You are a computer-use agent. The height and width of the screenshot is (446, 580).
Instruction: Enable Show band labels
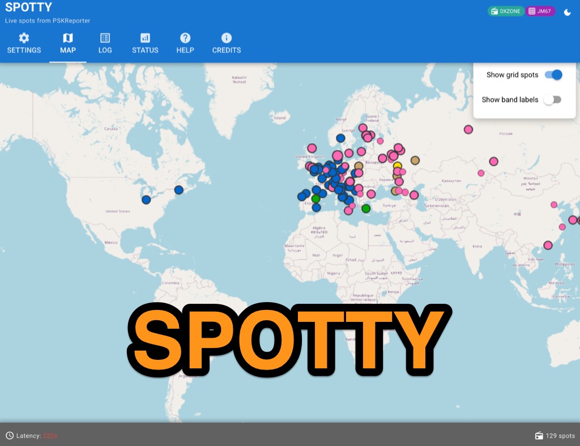click(552, 99)
